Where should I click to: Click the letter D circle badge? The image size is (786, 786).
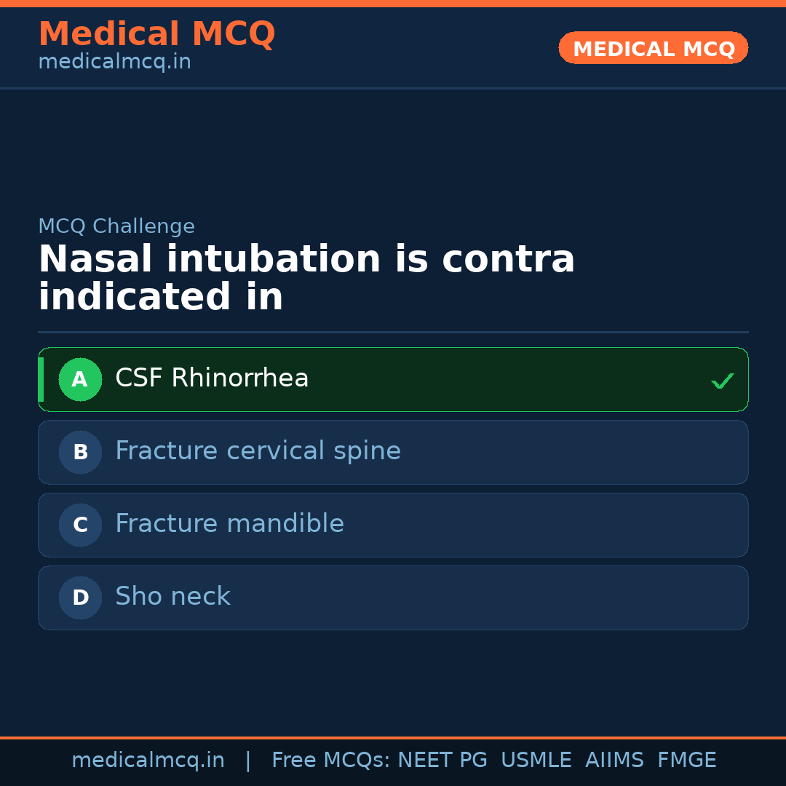pyautogui.click(x=80, y=598)
